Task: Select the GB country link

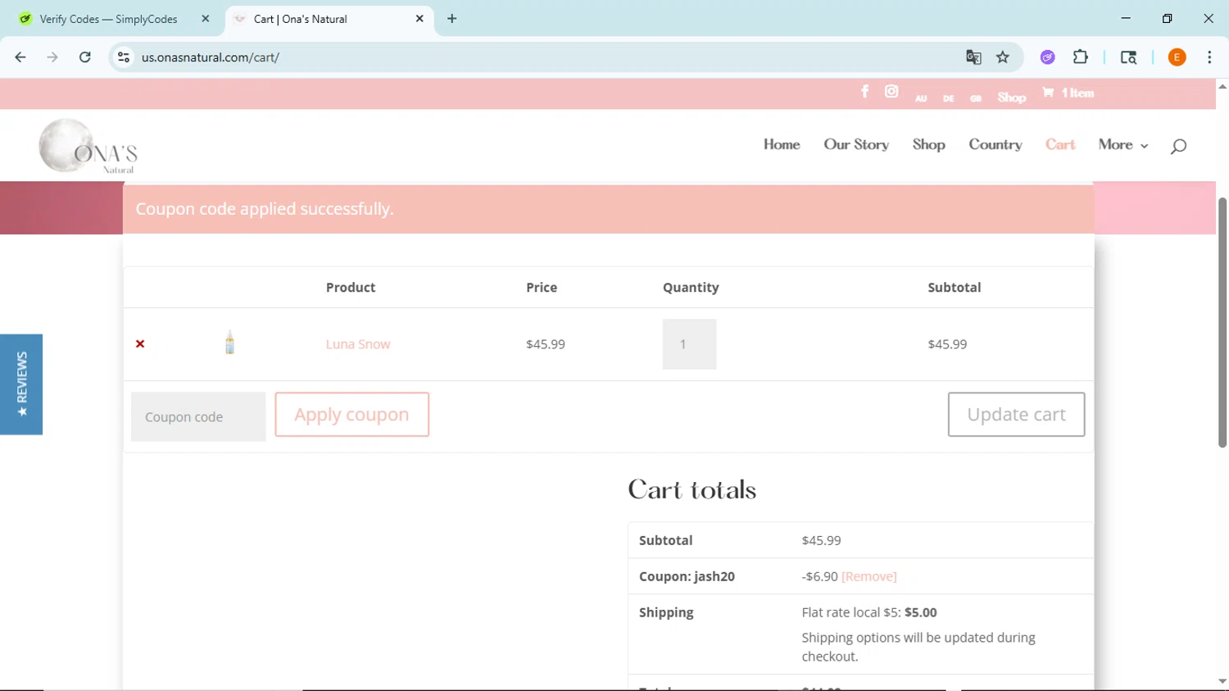Action: (975, 98)
